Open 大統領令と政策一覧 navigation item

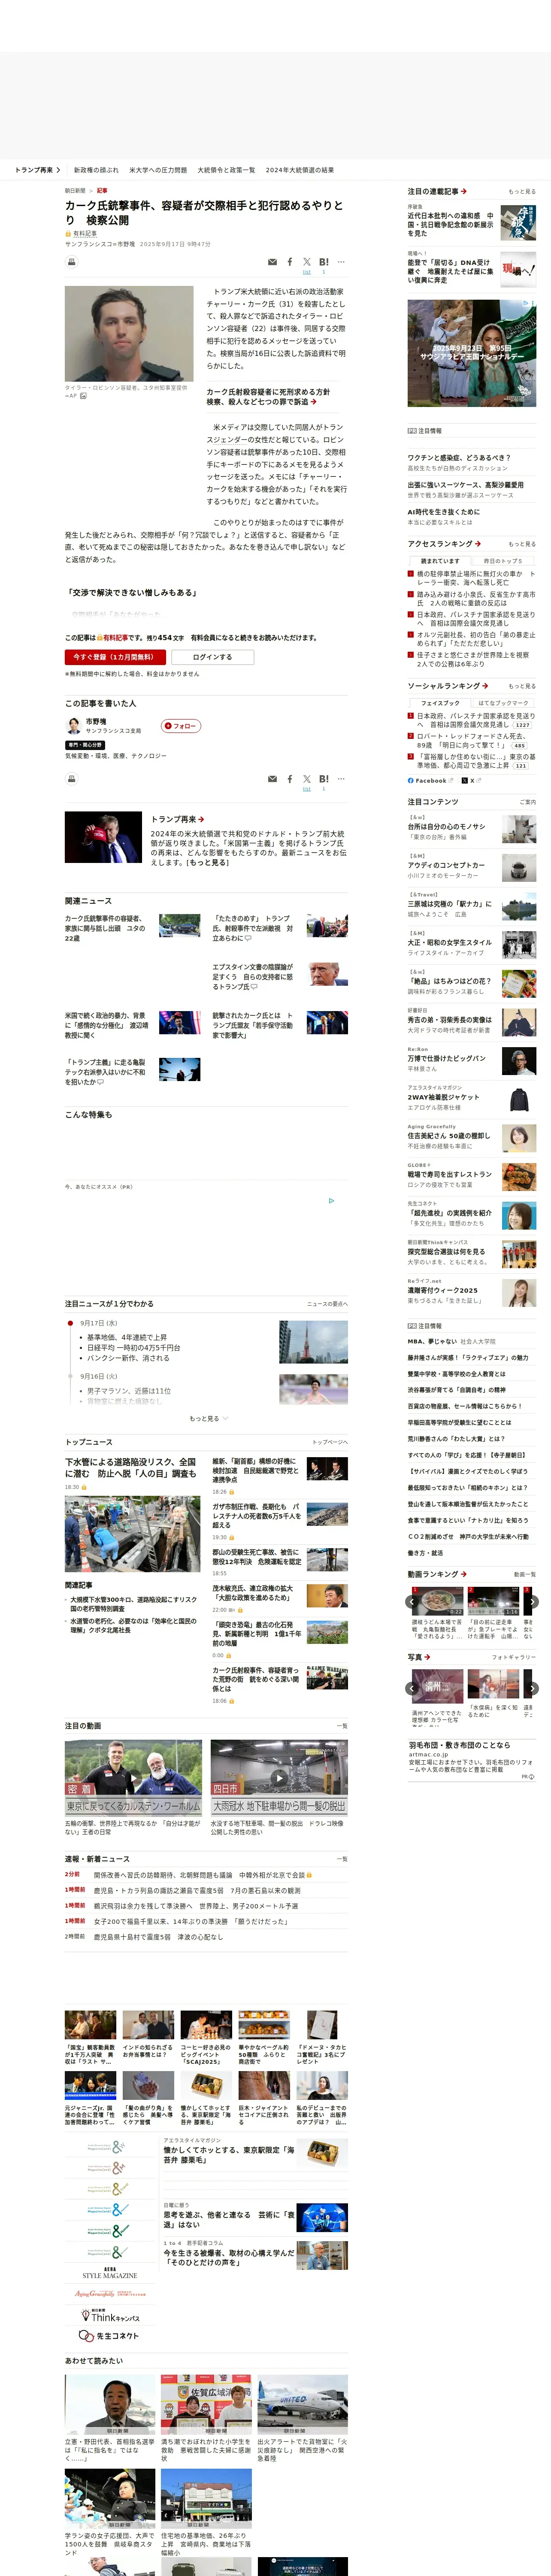click(226, 170)
